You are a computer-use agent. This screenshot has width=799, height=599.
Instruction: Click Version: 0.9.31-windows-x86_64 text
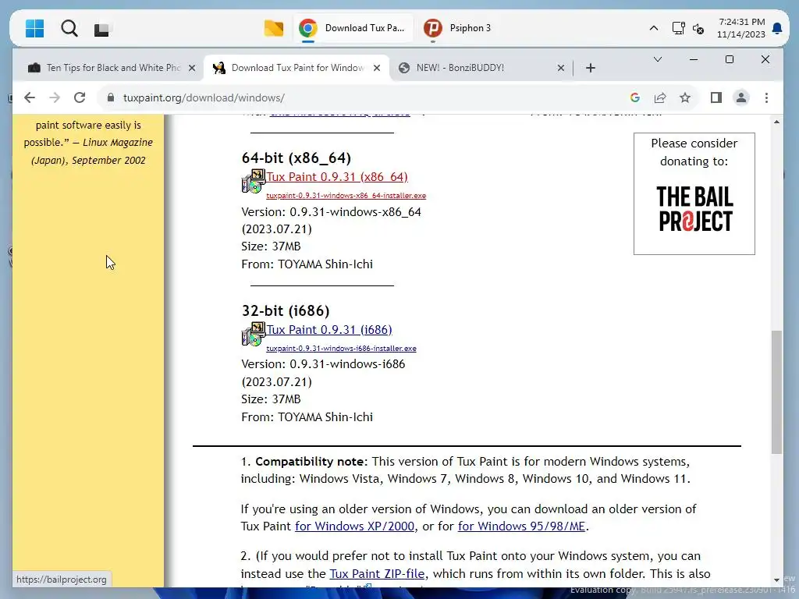click(331, 212)
